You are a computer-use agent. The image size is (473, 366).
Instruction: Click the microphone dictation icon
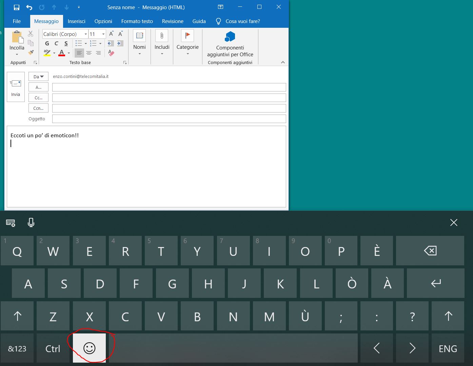(31, 223)
